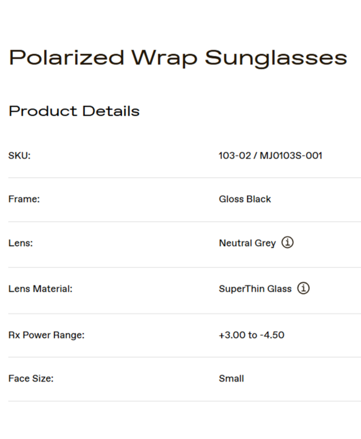Click the Rx Power Range: label
The image size is (361, 439).
tap(46, 335)
